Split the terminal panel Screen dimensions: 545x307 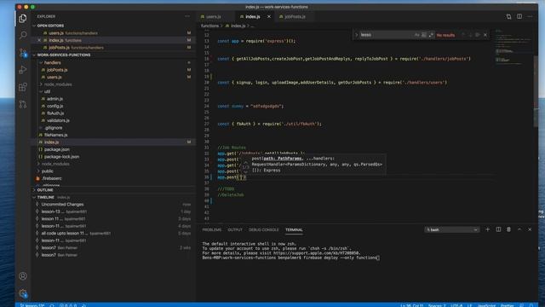click(x=498, y=229)
